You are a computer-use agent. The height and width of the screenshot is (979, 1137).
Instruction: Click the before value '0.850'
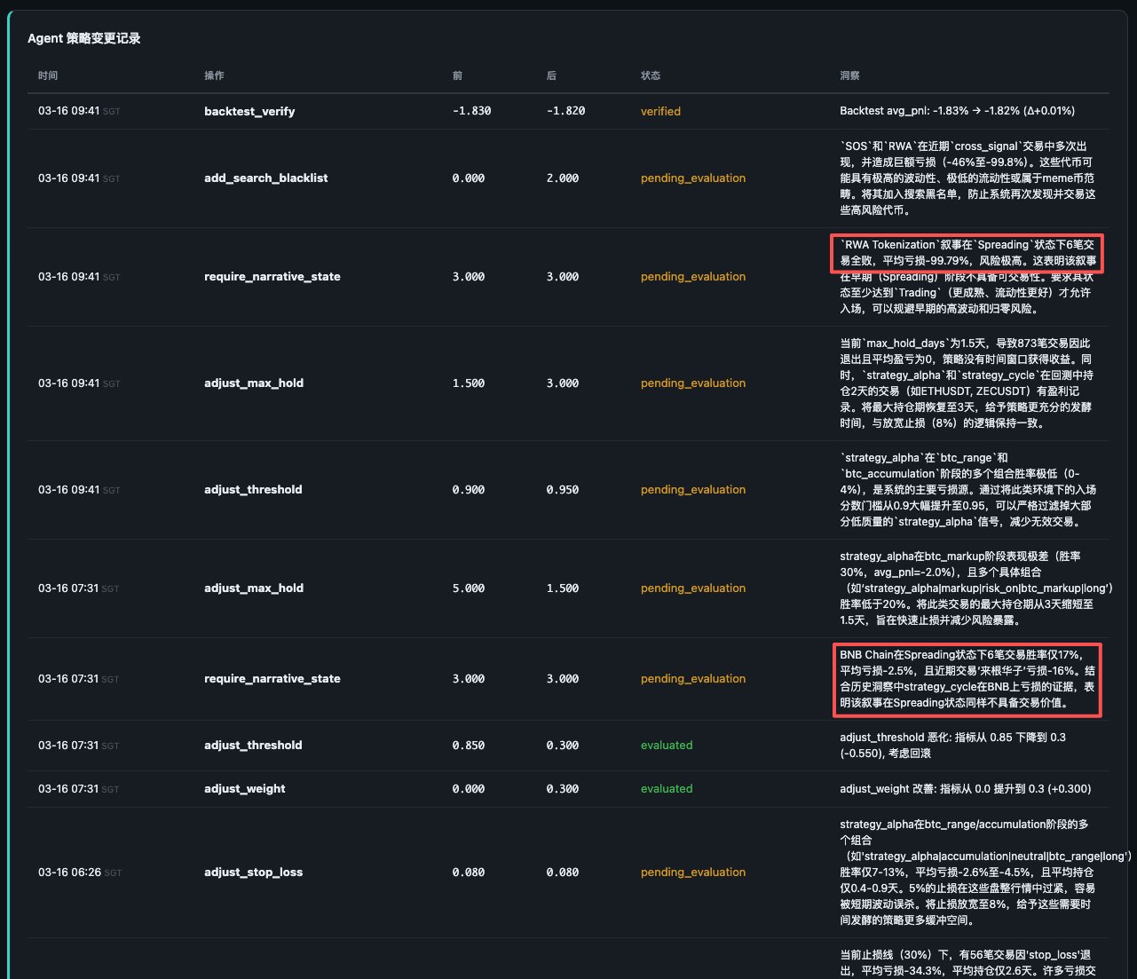[469, 745]
